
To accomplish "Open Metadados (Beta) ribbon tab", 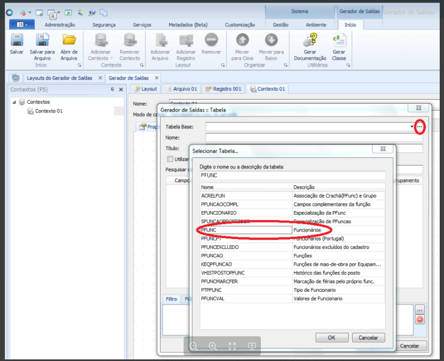I will coord(188,25).
